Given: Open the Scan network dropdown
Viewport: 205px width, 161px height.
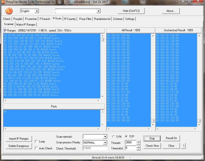Looking at the screenshot, I should [x=105, y=137].
